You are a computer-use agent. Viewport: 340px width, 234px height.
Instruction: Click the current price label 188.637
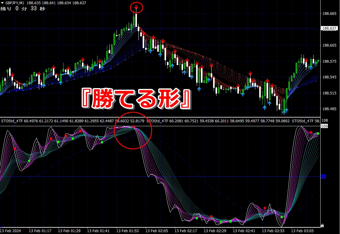tap(329, 29)
